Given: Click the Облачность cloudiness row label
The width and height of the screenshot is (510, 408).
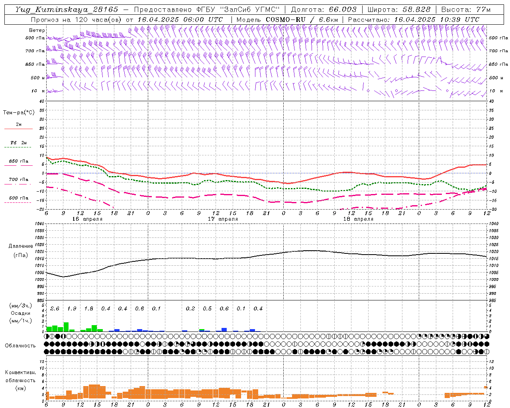Looking at the screenshot, I should click(x=20, y=345).
